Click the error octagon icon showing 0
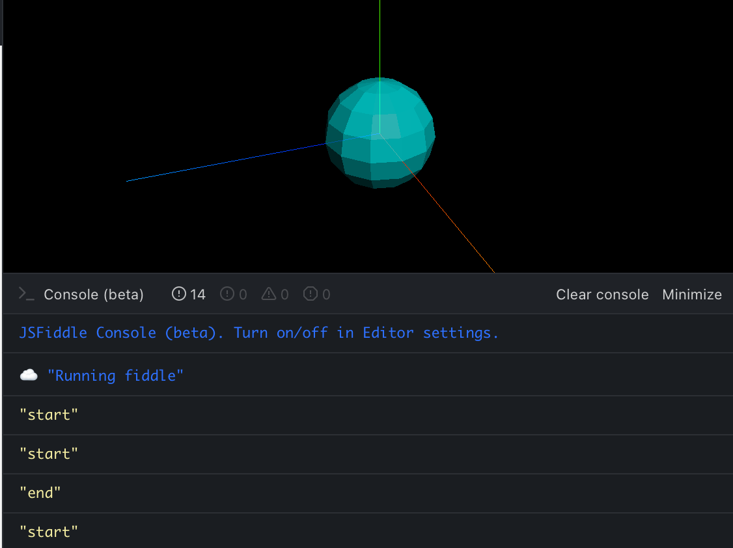This screenshot has height=548, width=733. click(x=312, y=294)
